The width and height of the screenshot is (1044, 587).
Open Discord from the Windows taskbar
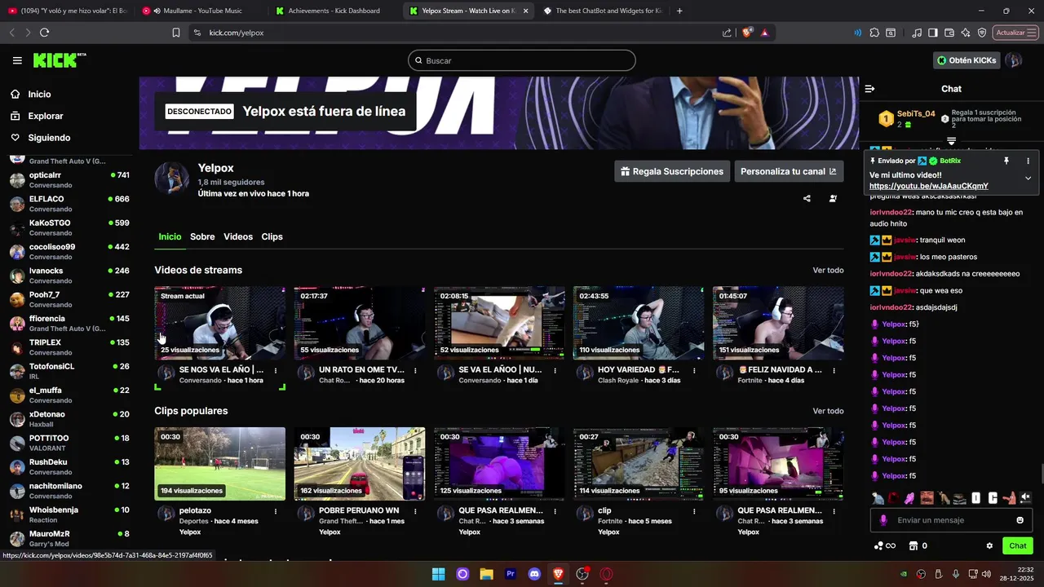(534, 574)
